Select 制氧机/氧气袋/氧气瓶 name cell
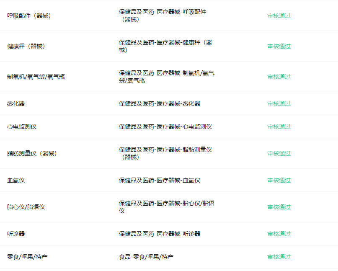Image resolution: width=338 pixels, height=271 pixels. (x=36, y=77)
